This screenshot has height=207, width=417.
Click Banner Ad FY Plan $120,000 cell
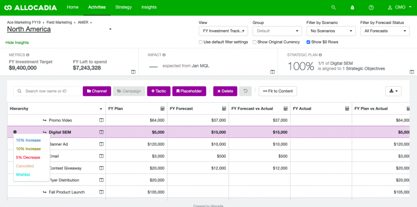coord(136,144)
